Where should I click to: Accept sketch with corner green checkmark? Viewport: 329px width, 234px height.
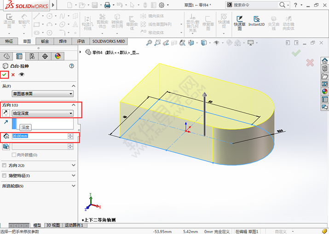pos(296,53)
